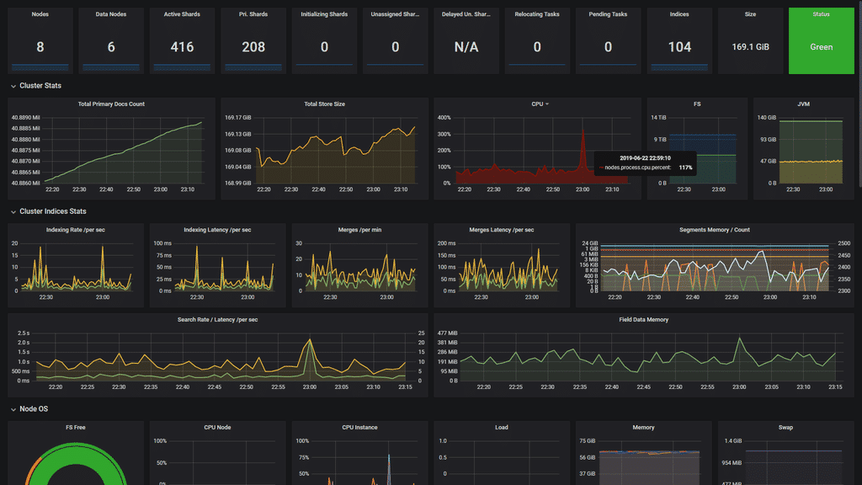
Task: Click the Green cluster status value
Action: point(822,47)
